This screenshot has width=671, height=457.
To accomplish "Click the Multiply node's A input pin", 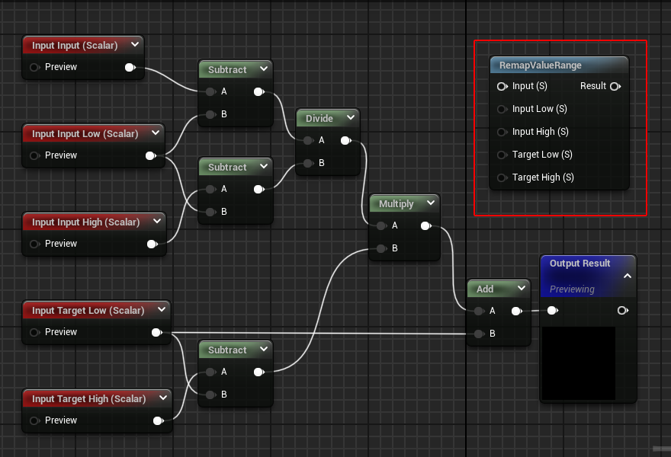I will [380, 225].
